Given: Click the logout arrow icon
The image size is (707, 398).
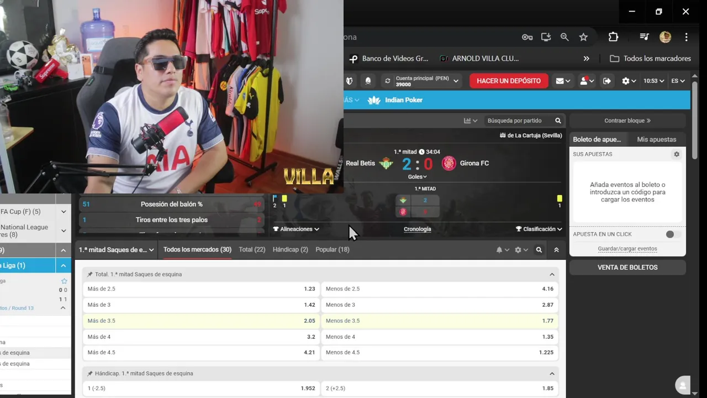Looking at the screenshot, I should point(607,81).
